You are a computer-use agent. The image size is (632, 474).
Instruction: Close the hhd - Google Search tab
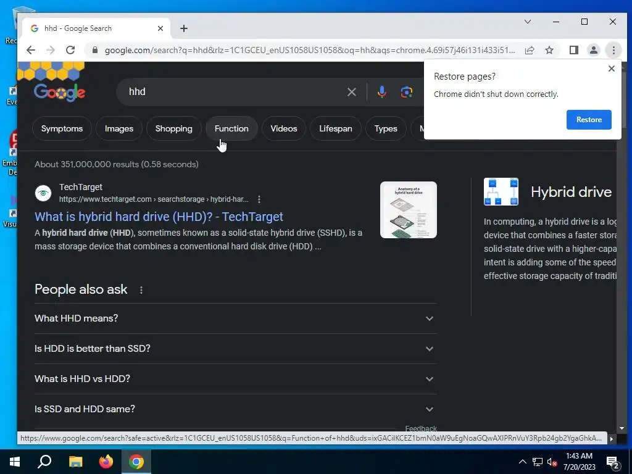click(x=160, y=28)
